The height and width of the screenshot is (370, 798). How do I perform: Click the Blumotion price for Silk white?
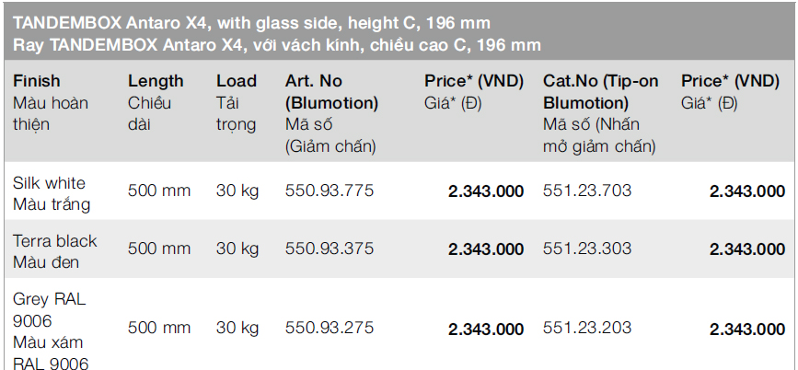(486, 191)
